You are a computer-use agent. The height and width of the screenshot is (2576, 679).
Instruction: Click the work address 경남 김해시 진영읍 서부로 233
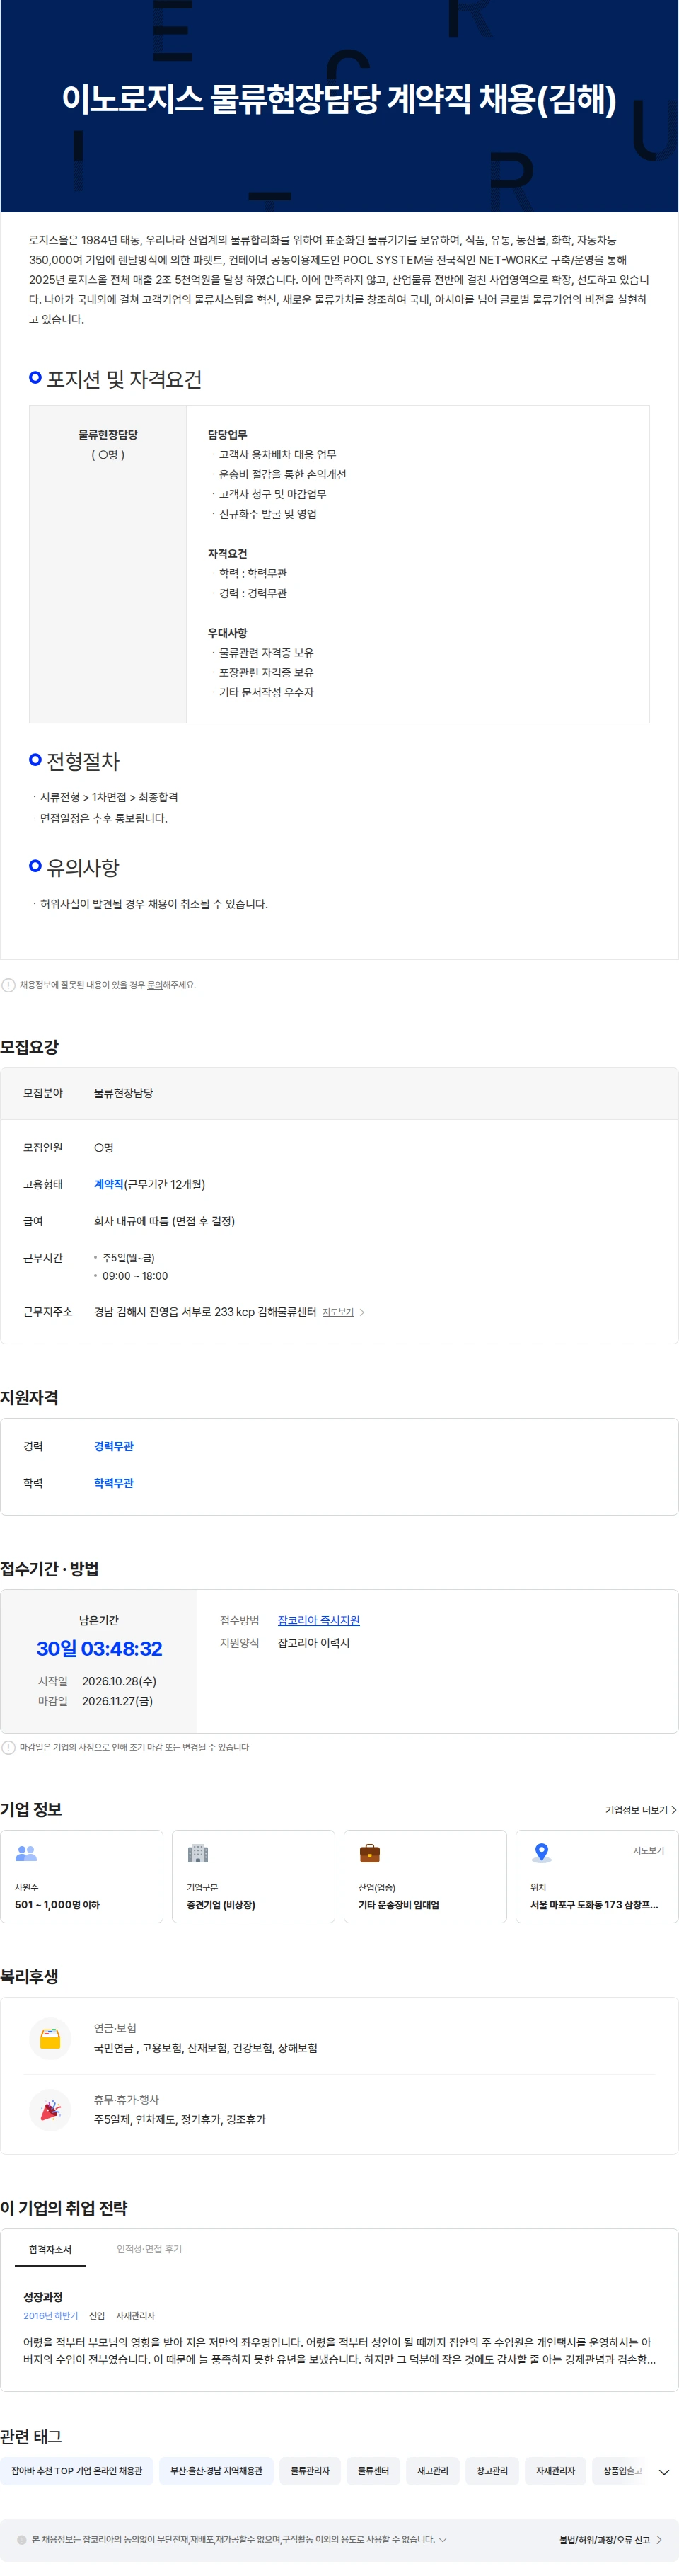click(x=204, y=1312)
